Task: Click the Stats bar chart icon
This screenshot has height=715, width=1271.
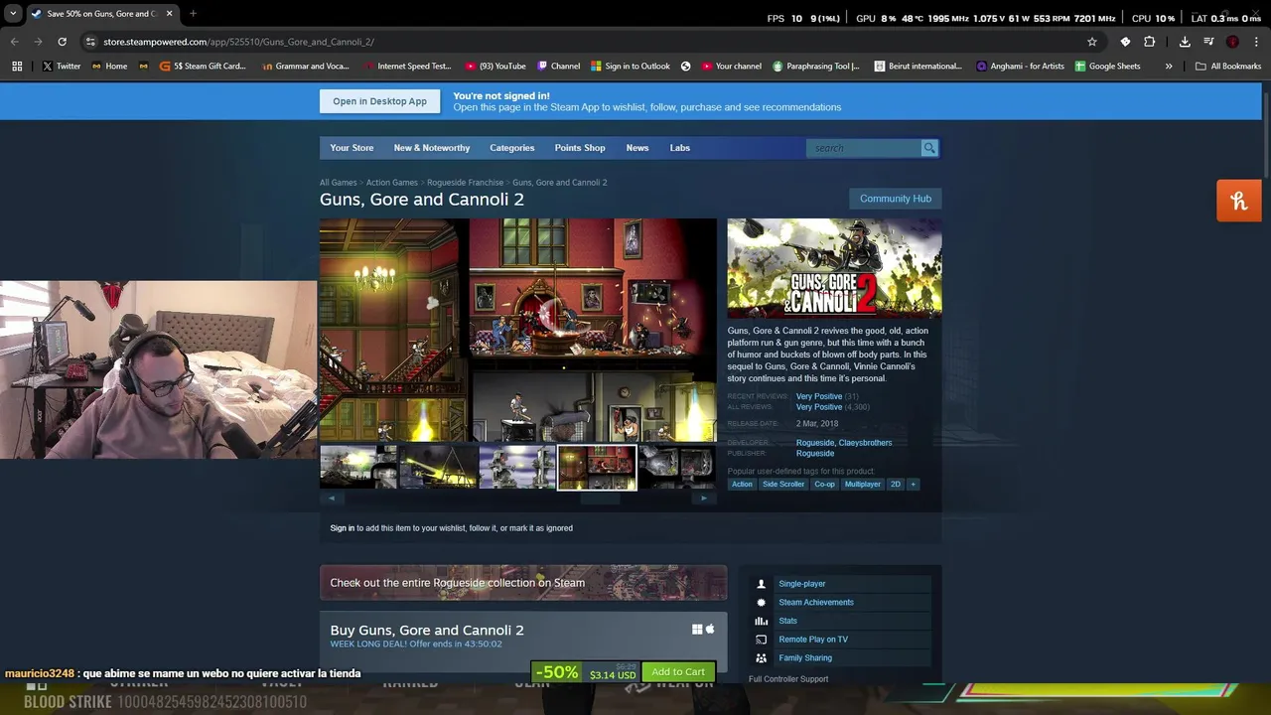Action: point(762,622)
